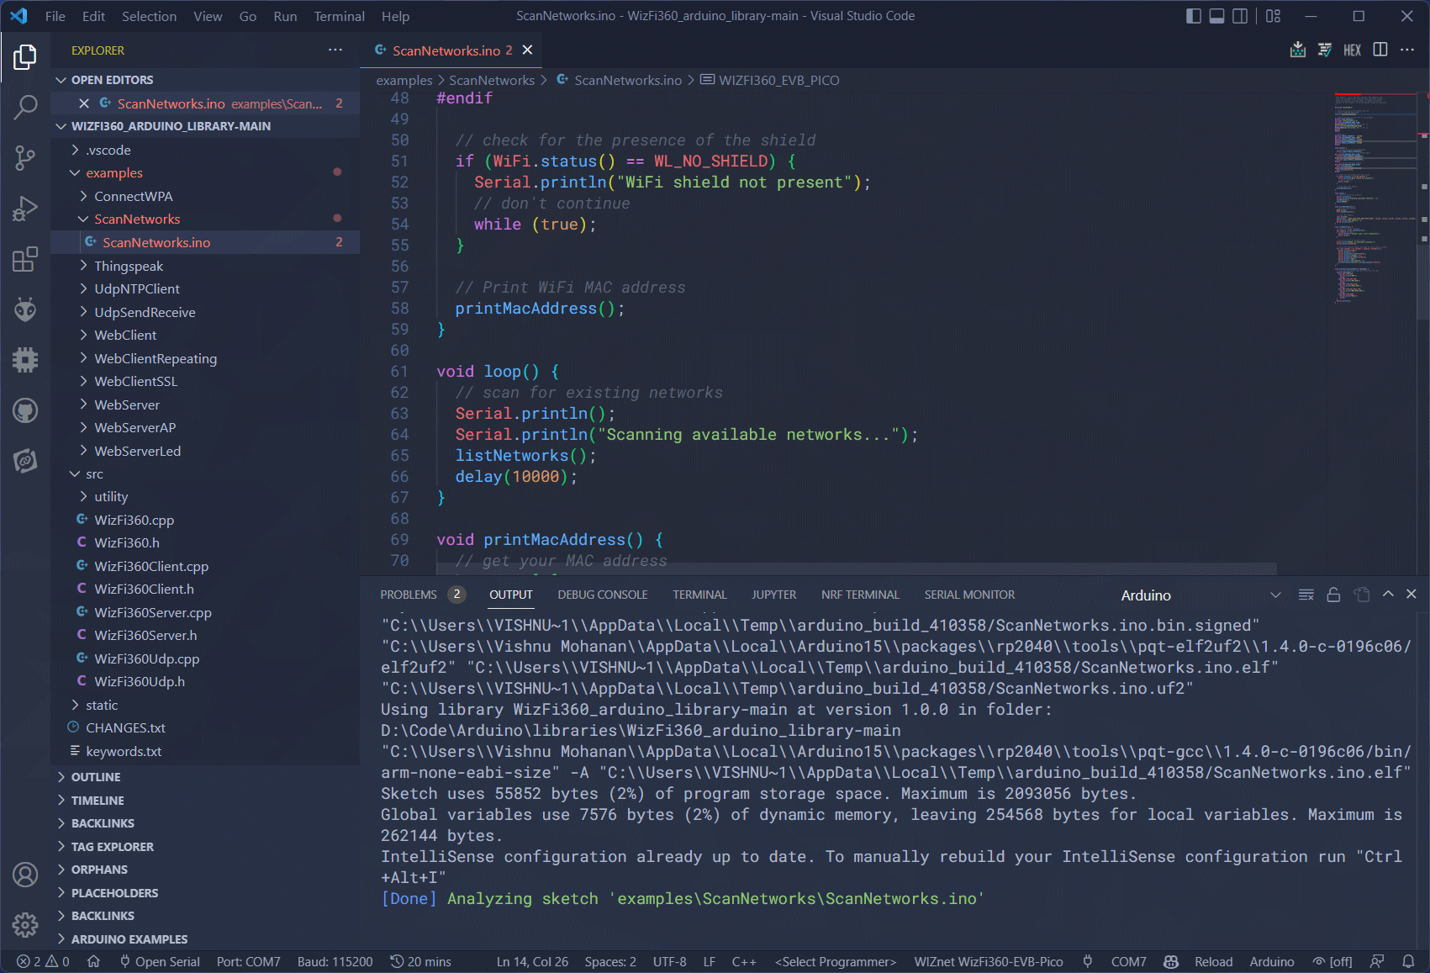Open GitHub view in activity bar
The height and width of the screenshot is (973, 1430).
point(25,410)
